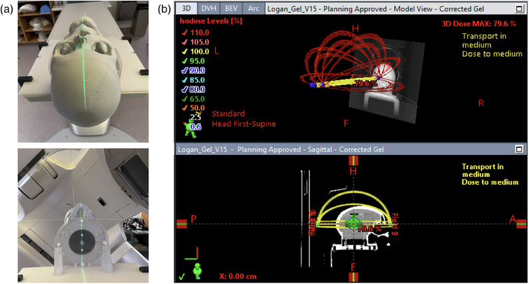
Task: Toggle the 90.0 isodose level checkmark
Action: [184, 71]
